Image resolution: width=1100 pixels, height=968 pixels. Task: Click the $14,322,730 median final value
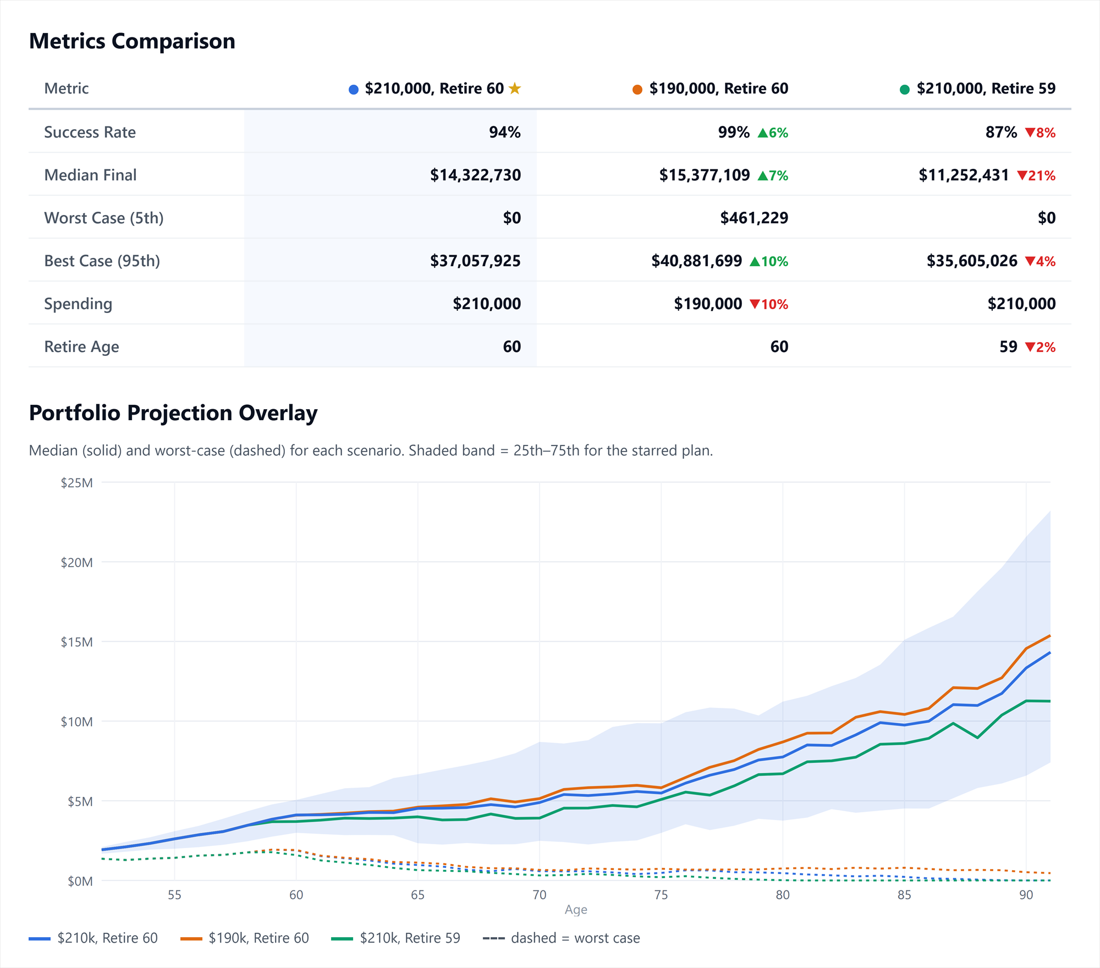pyautogui.click(x=475, y=175)
